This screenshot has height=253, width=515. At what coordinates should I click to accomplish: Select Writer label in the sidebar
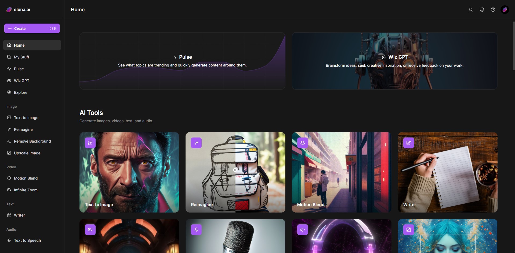(x=19, y=215)
